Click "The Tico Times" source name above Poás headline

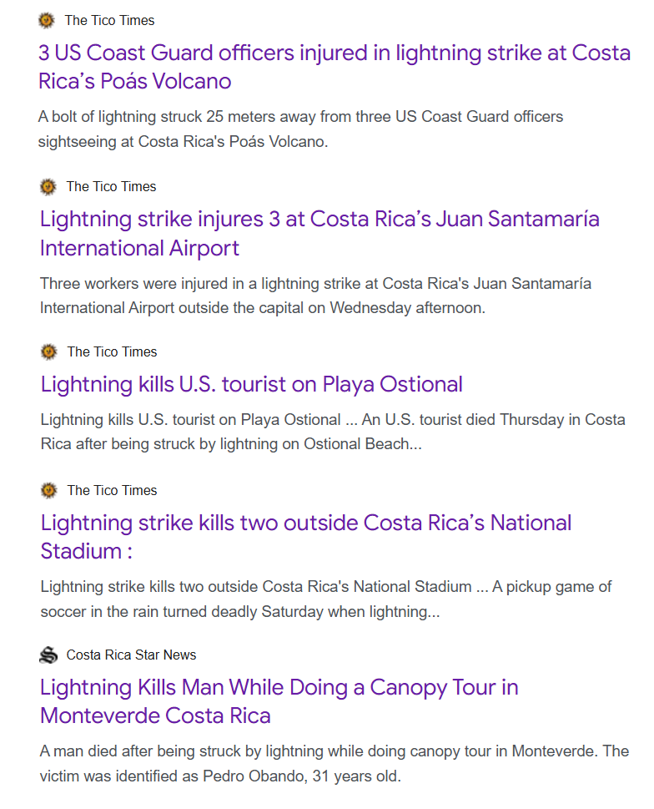click(x=109, y=20)
